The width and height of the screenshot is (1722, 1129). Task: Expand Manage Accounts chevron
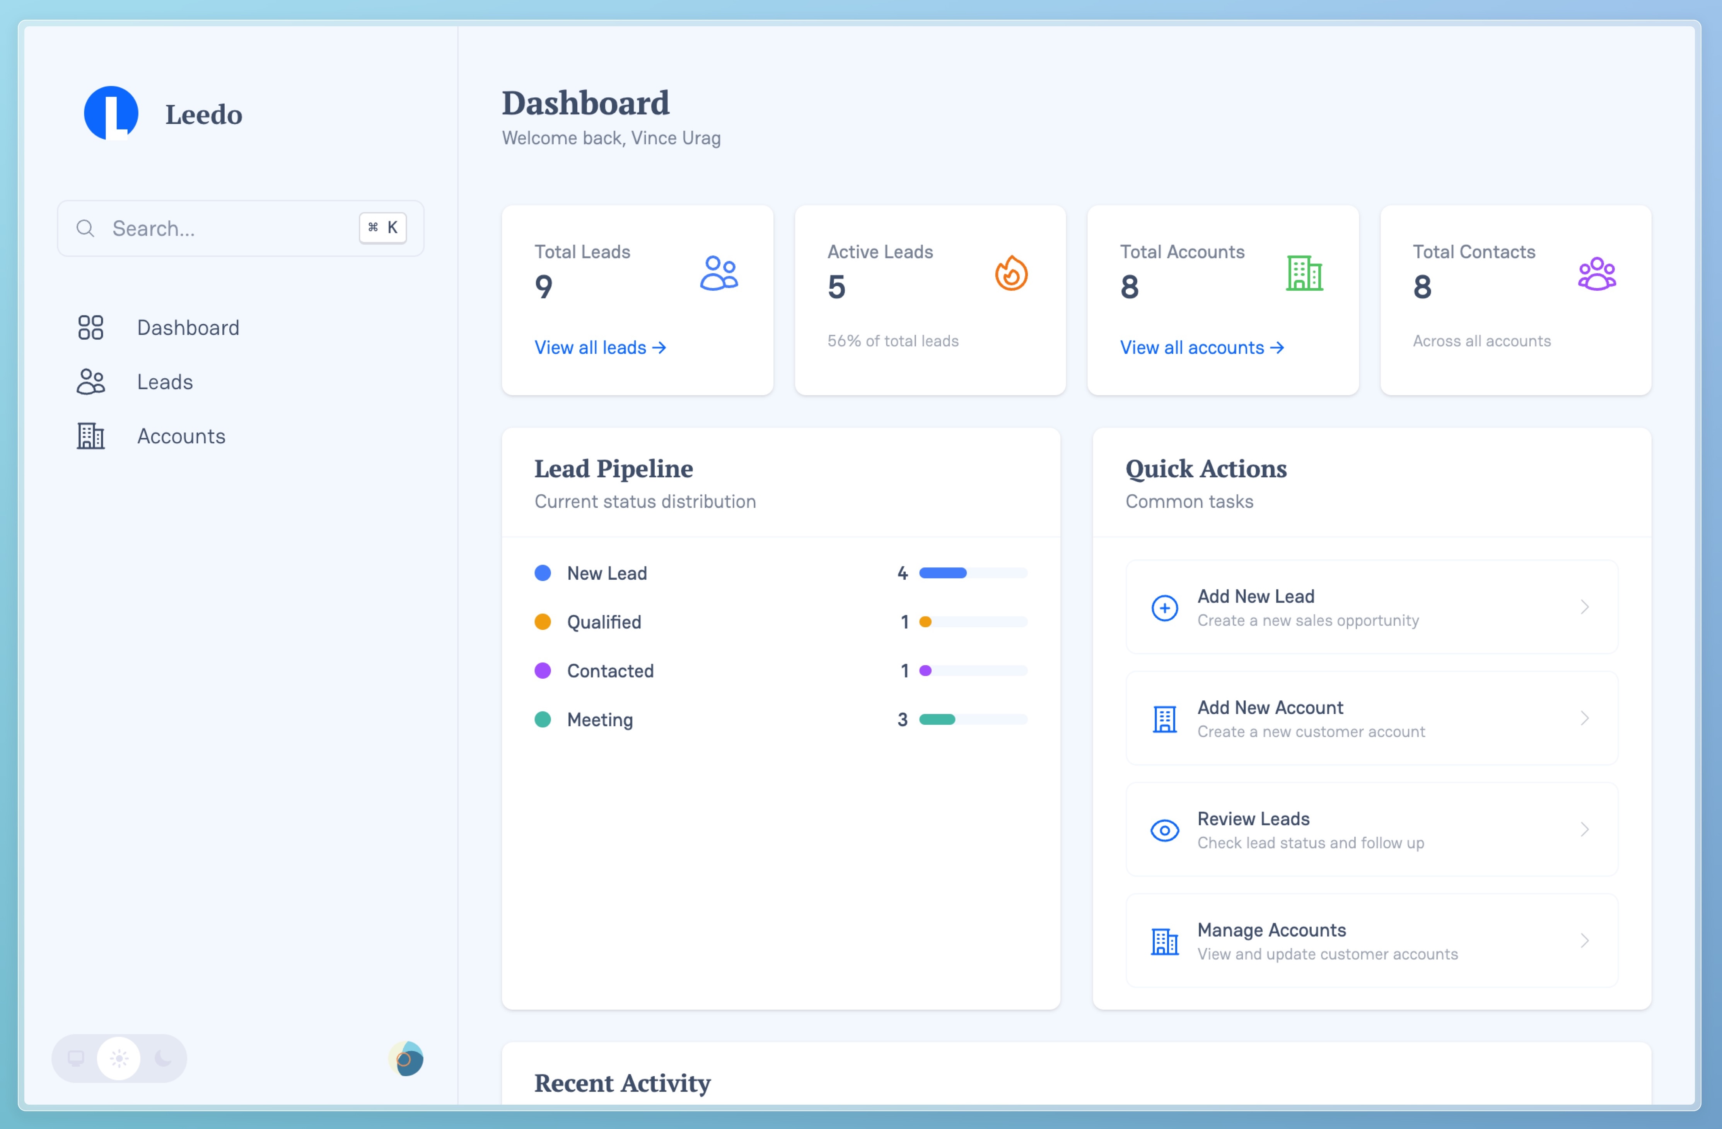tap(1585, 941)
